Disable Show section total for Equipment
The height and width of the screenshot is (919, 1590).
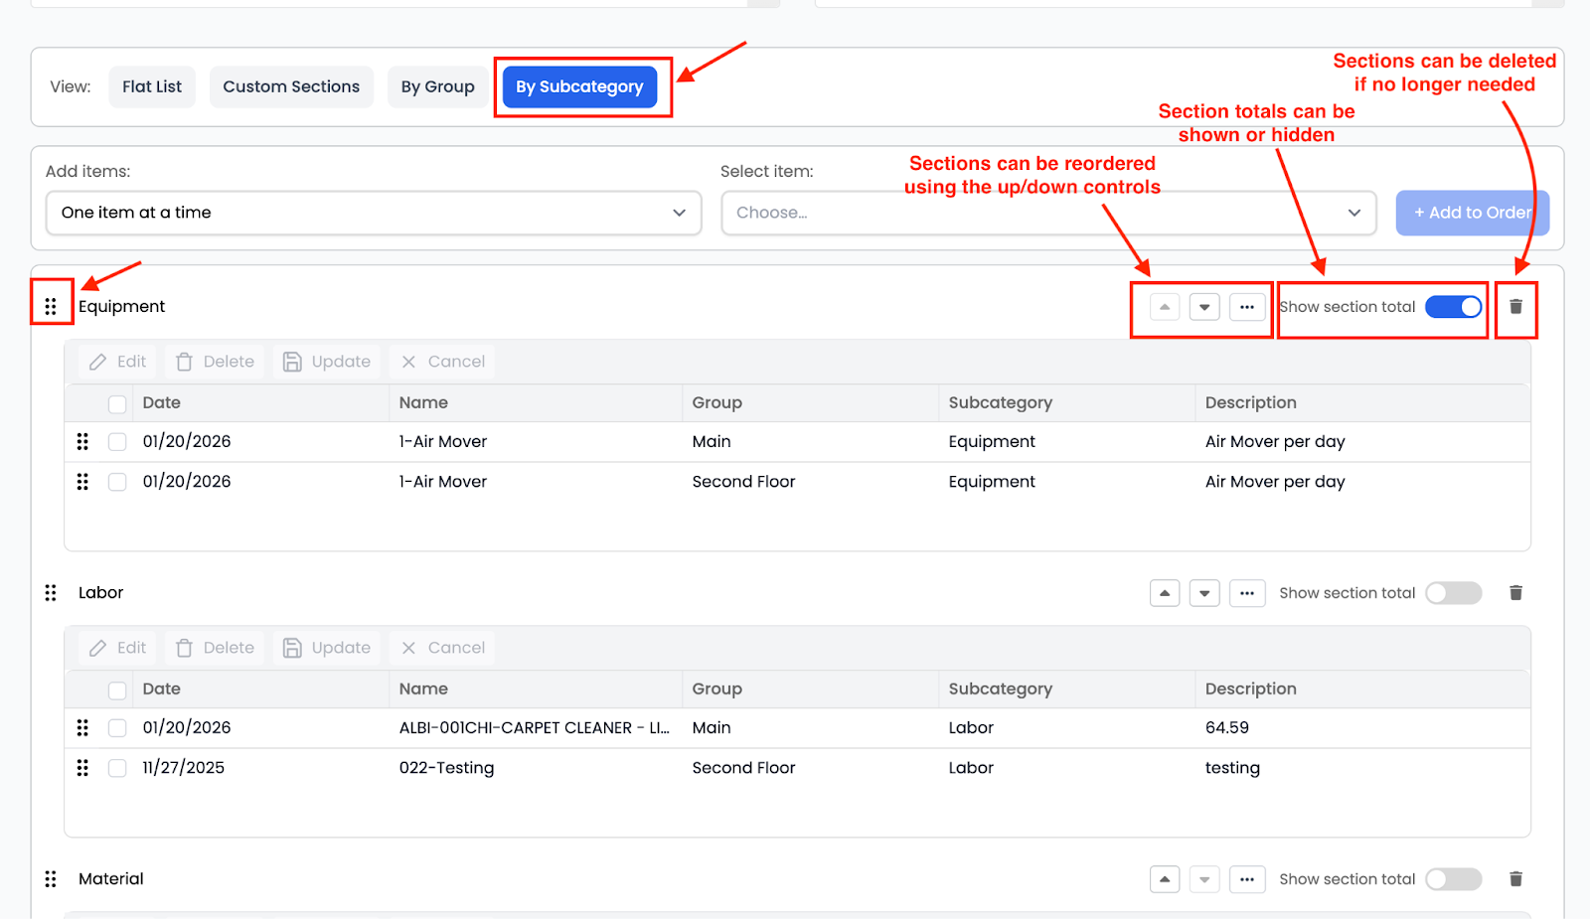pos(1453,307)
